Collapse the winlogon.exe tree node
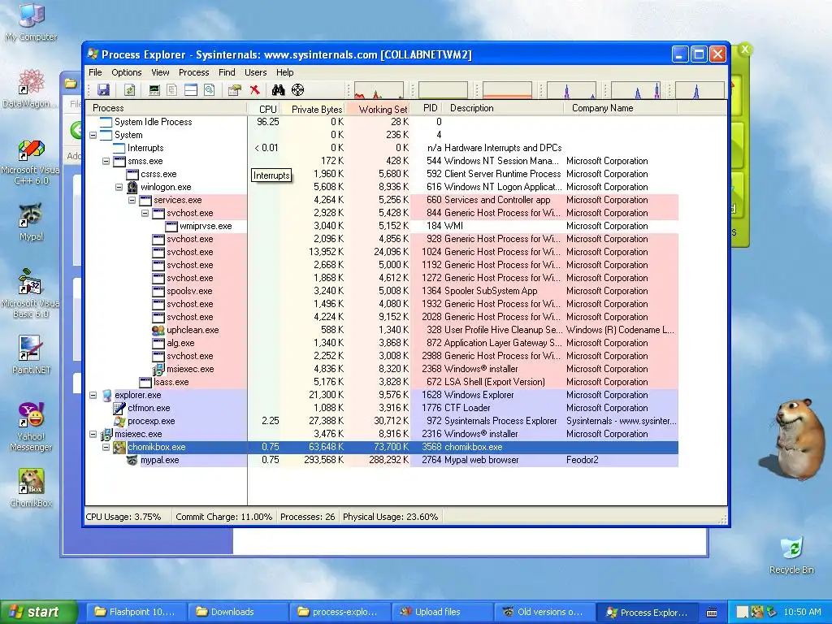Viewport: 832px width, 624px height. [x=119, y=188]
